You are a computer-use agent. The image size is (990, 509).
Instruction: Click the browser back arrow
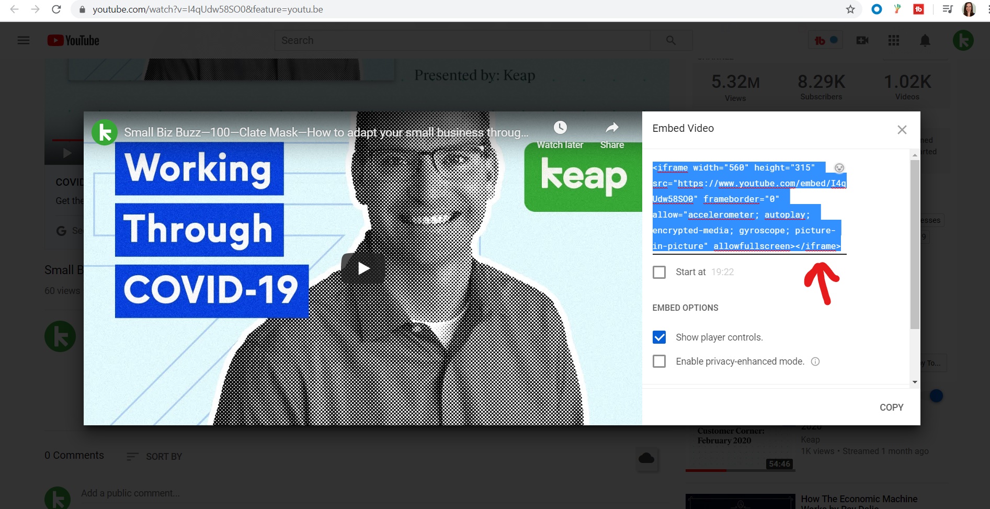(x=15, y=9)
